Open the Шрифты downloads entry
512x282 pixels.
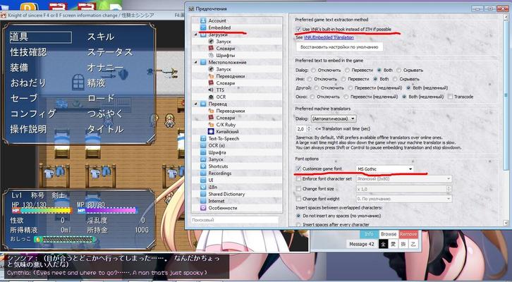pyautogui.click(x=225, y=56)
